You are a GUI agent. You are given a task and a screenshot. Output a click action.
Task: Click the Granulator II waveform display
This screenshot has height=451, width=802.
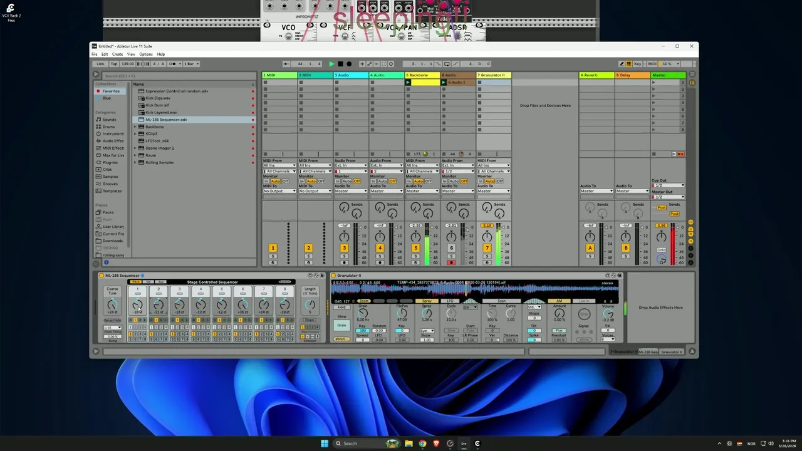tap(476, 288)
